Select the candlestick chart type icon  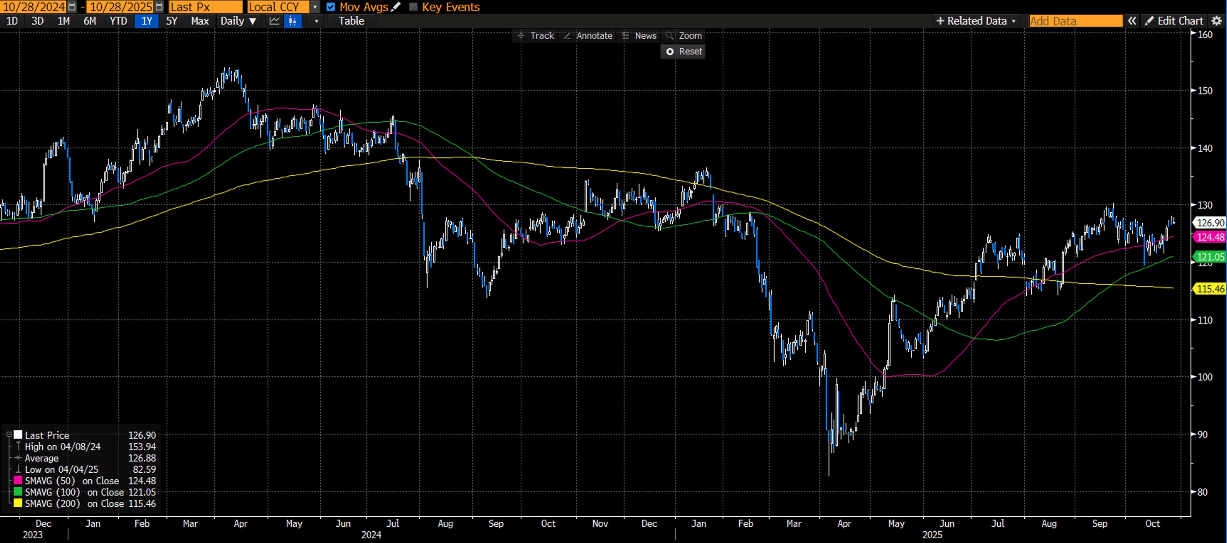(293, 21)
